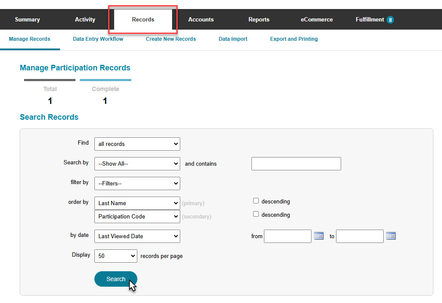Viewport: 442px width, 303px height.
Task: Open the secondary order Participation Code dropdown
Action: (137, 216)
